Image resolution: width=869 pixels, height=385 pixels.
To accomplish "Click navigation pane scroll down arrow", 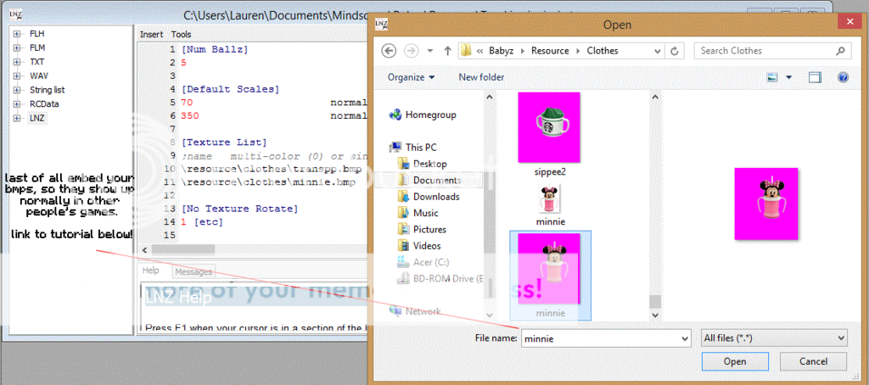I will [x=489, y=315].
